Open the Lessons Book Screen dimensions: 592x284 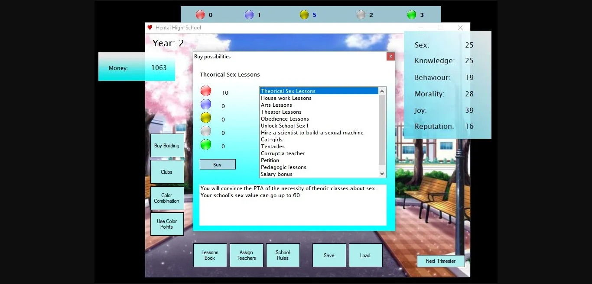point(210,255)
